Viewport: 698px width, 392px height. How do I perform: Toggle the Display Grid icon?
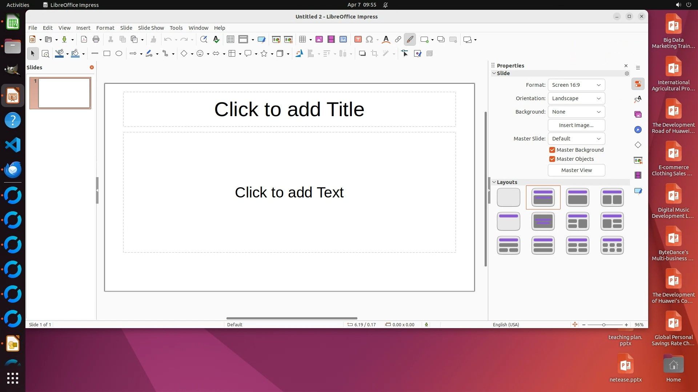pos(230,40)
